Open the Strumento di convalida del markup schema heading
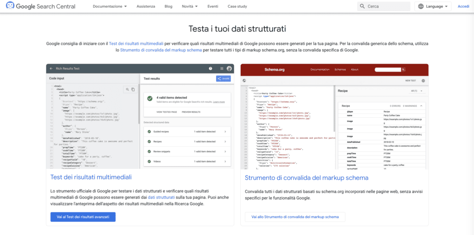Image resolution: width=474 pixels, height=235 pixels. pos(306,178)
